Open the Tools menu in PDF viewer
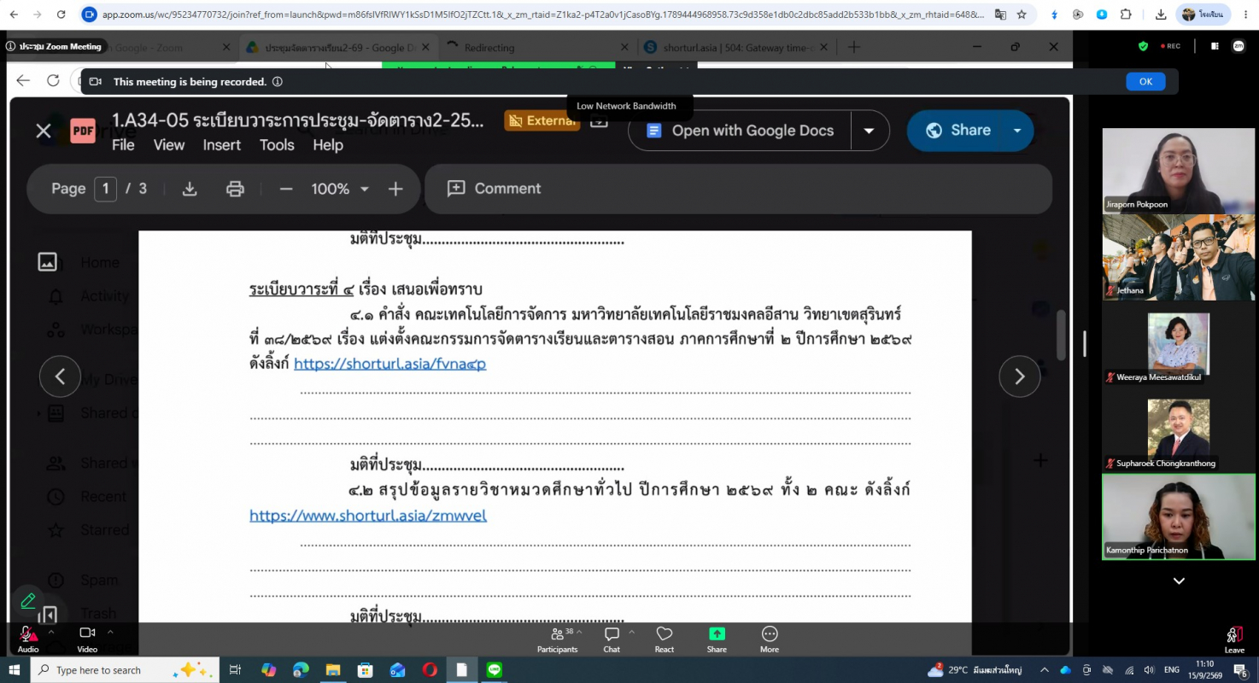This screenshot has width=1259, height=683. [277, 145]
